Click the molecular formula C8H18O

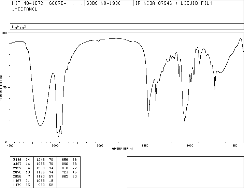(19, 27)
